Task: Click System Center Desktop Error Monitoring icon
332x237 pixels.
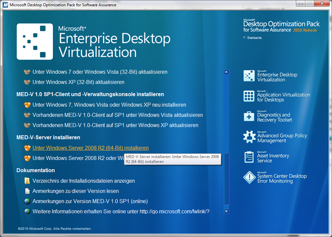Action: click(249, 178)
